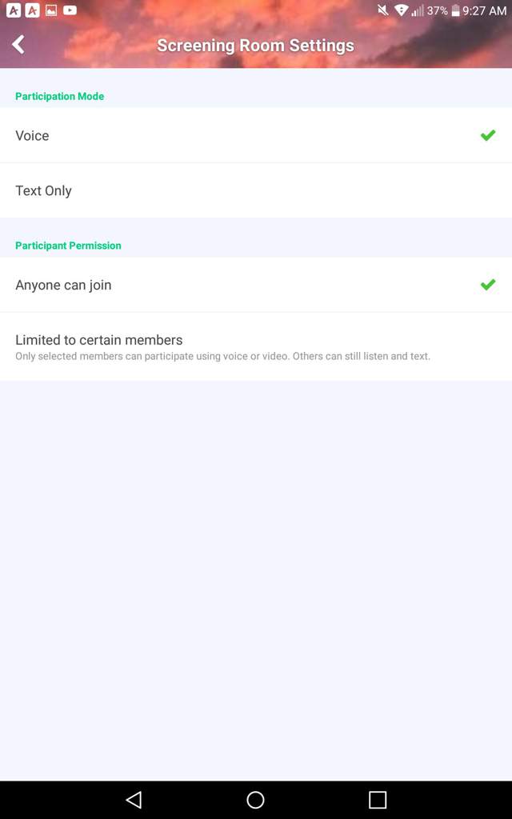Tap Android home circle button

click(255, 800)
